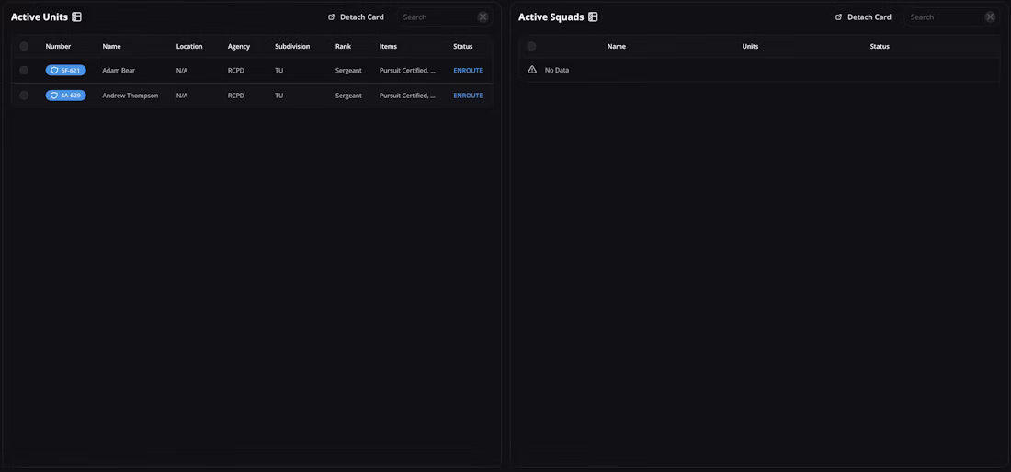The height and width of the screenshot is (472, 1011).
Task: Clear the Active Squads search field
Action: click(991, 17)
